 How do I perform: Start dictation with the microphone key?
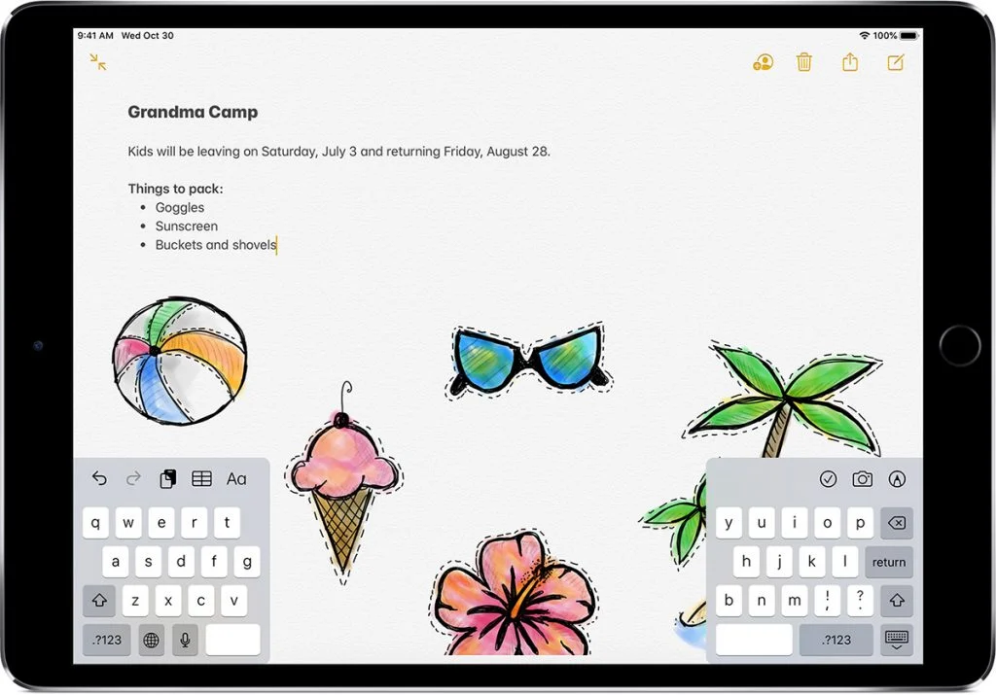(183, 640)
